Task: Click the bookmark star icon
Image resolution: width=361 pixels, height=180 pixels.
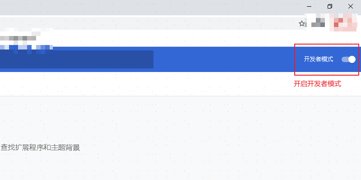Action: [x=302, y=23]
